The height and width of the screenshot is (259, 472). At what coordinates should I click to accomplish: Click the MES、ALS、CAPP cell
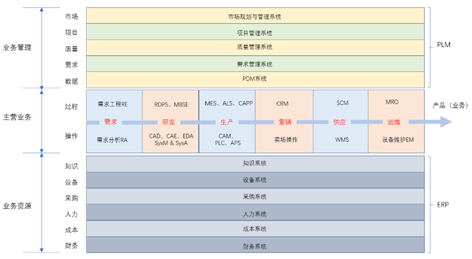pos(228,103)
